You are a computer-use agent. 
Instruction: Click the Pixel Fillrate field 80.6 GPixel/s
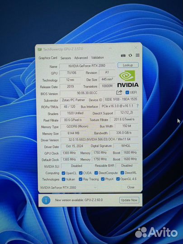coord(73,120)
